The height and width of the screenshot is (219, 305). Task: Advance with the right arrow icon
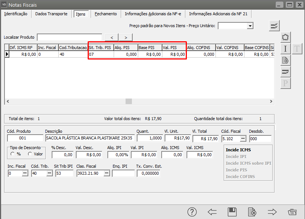pos(272,212)
